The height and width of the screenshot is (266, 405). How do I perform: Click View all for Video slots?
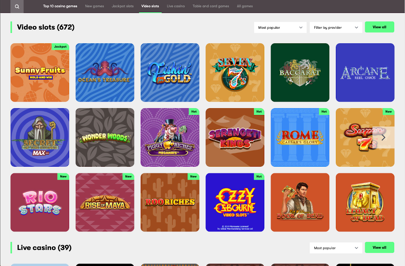point(379,27)
